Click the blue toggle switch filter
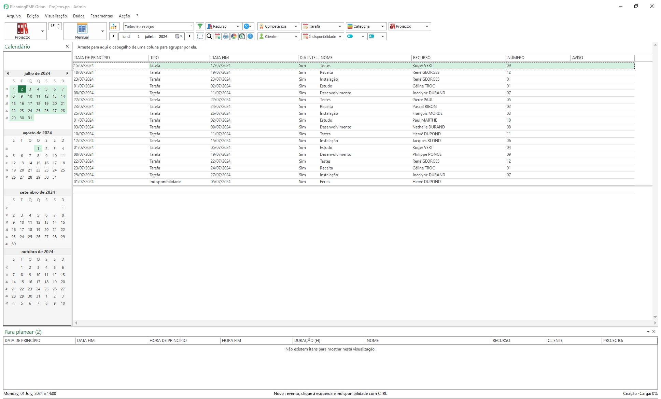Screen dimensions: 661x399 [350, 36]
